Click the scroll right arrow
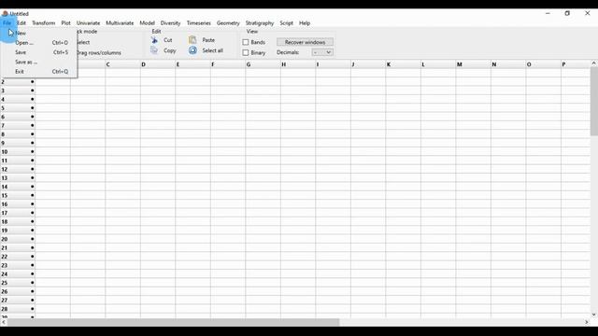This screenshot has height=336, width=598. coord(587,322)
